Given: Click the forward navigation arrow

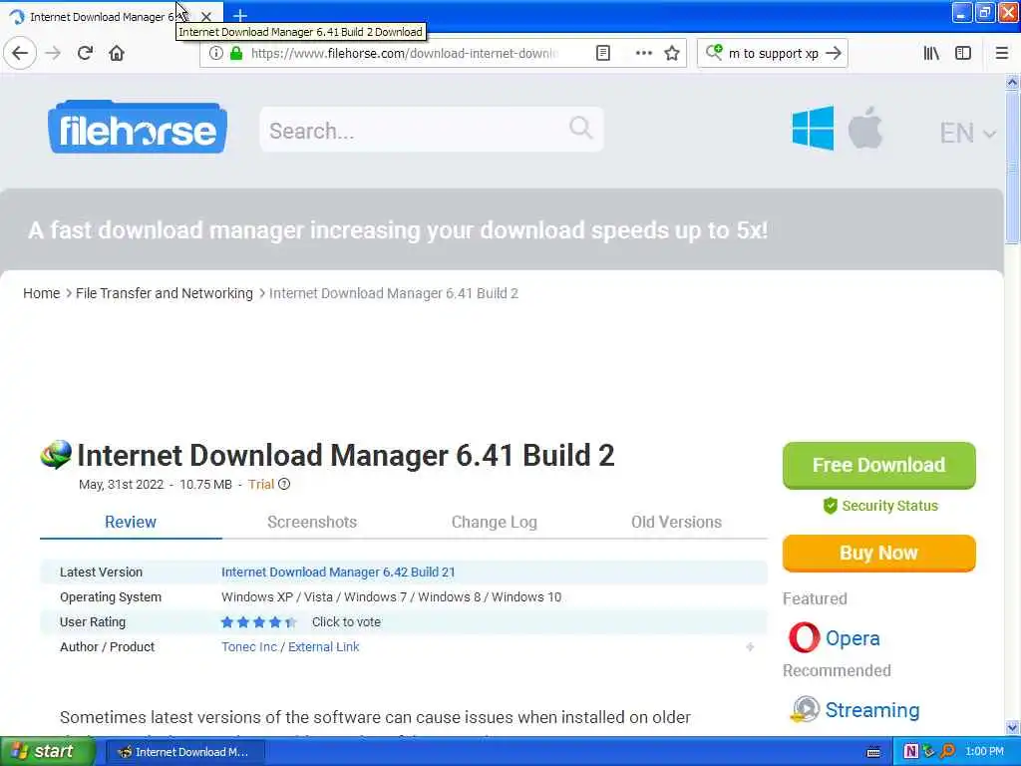Looking at the screenshot, I should (53, 54).
